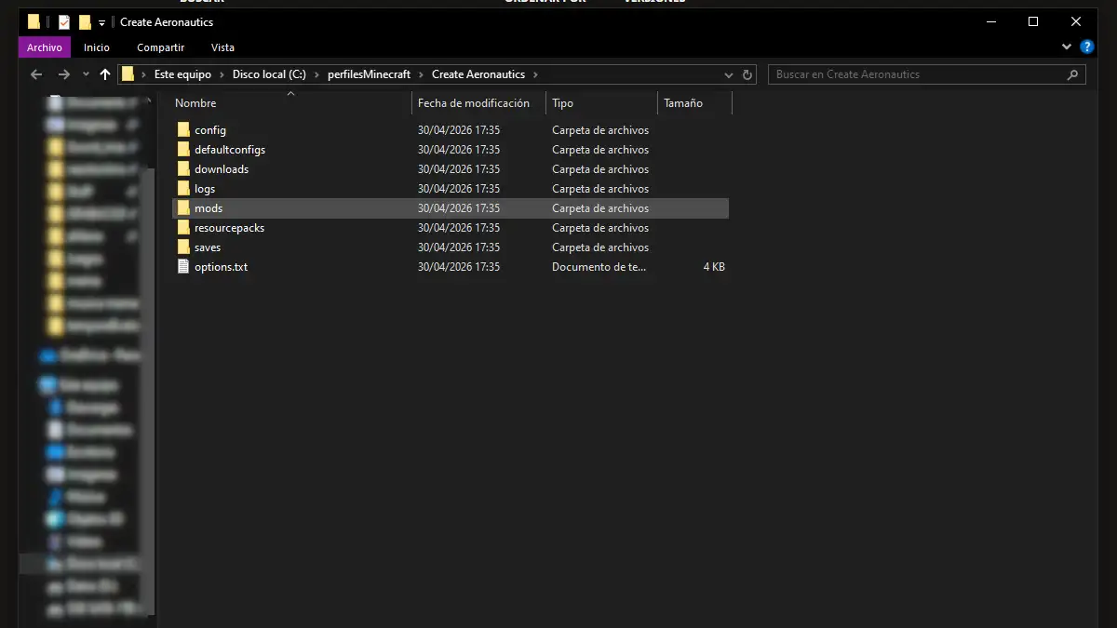
Task: Select the resourcepacks folder row
Action: [229, 228]
